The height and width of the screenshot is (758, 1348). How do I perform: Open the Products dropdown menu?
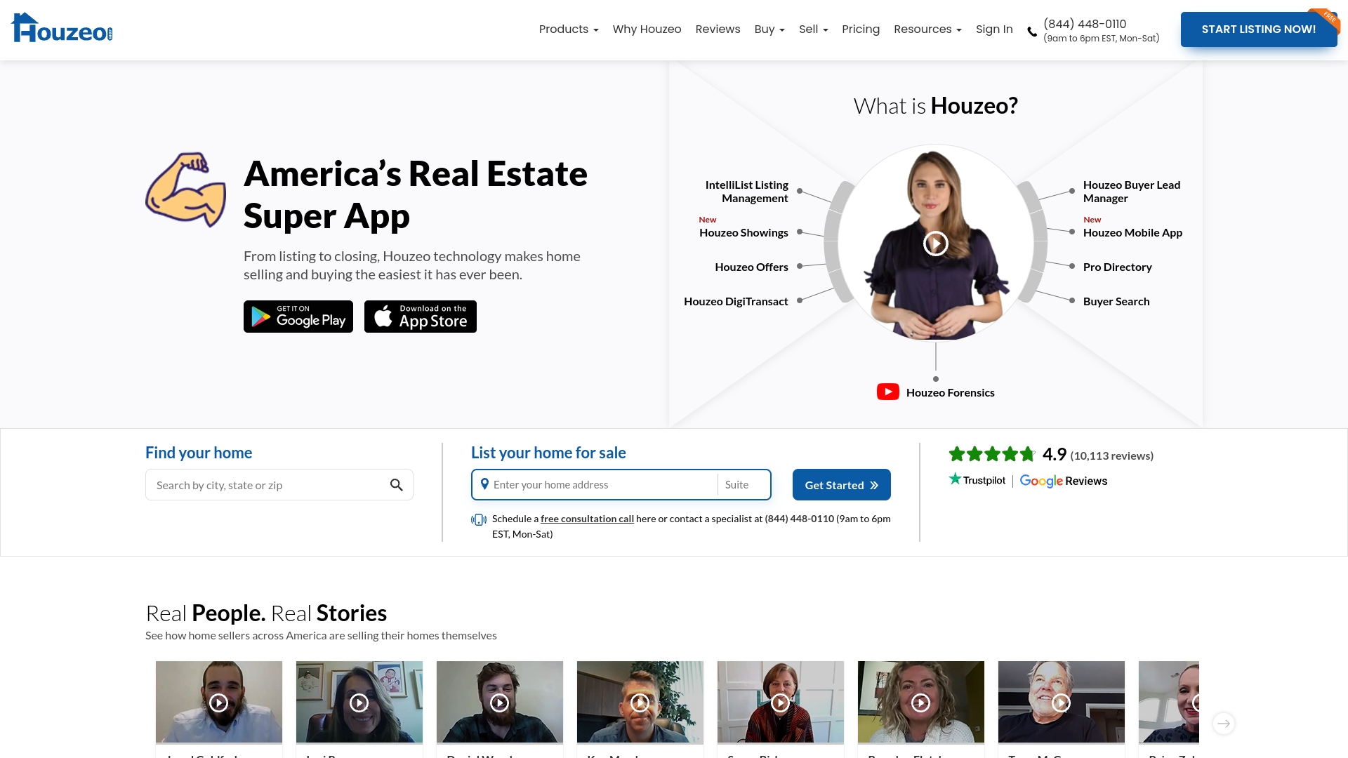click(x=569, y=29)
